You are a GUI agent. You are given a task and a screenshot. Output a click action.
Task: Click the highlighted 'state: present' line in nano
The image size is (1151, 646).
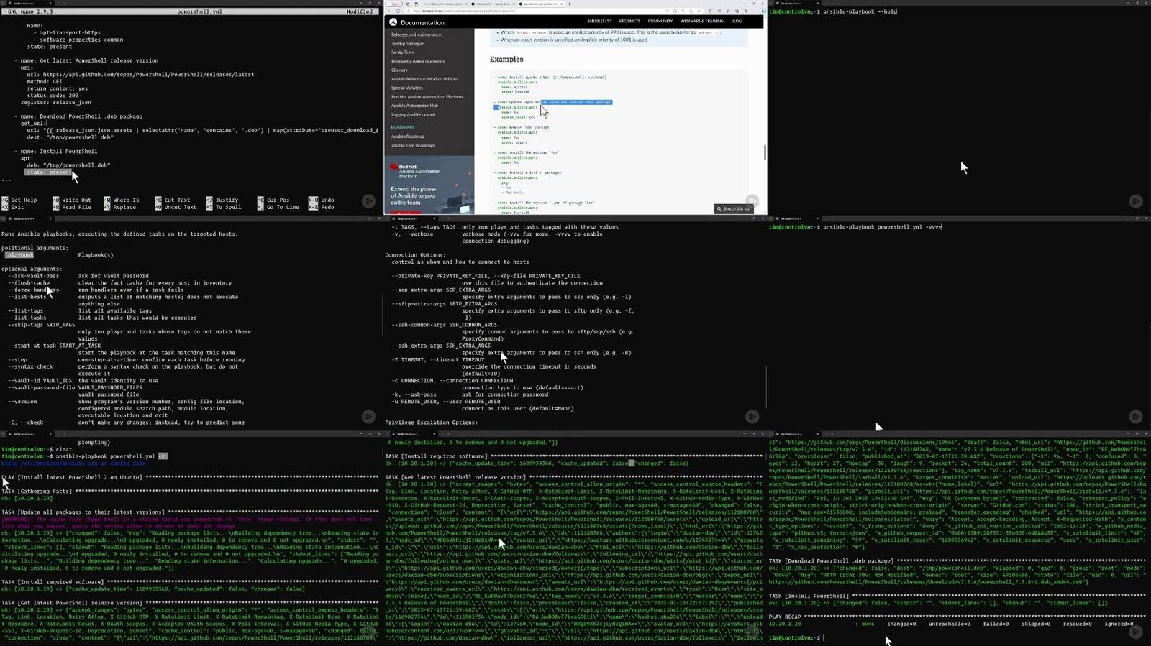(49, 172)
